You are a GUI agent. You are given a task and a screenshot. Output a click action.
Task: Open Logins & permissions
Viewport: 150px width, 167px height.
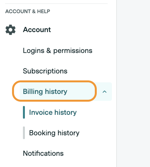[58, 51]
